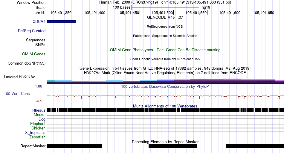Click the RepeatMasker track label
The height and width of the screenshot is (153, 284).
pos(33,146)
